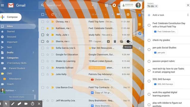190x107 pixels.
Task: Refresh the inbox
Action: (52, 15)
